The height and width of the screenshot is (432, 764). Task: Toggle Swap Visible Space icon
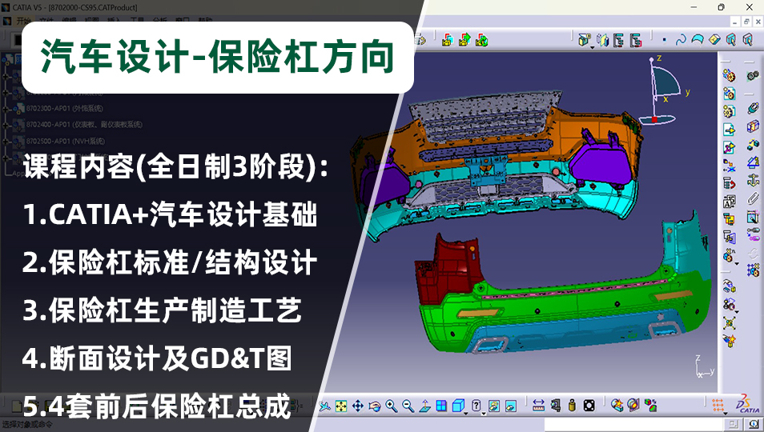point(511,406)
